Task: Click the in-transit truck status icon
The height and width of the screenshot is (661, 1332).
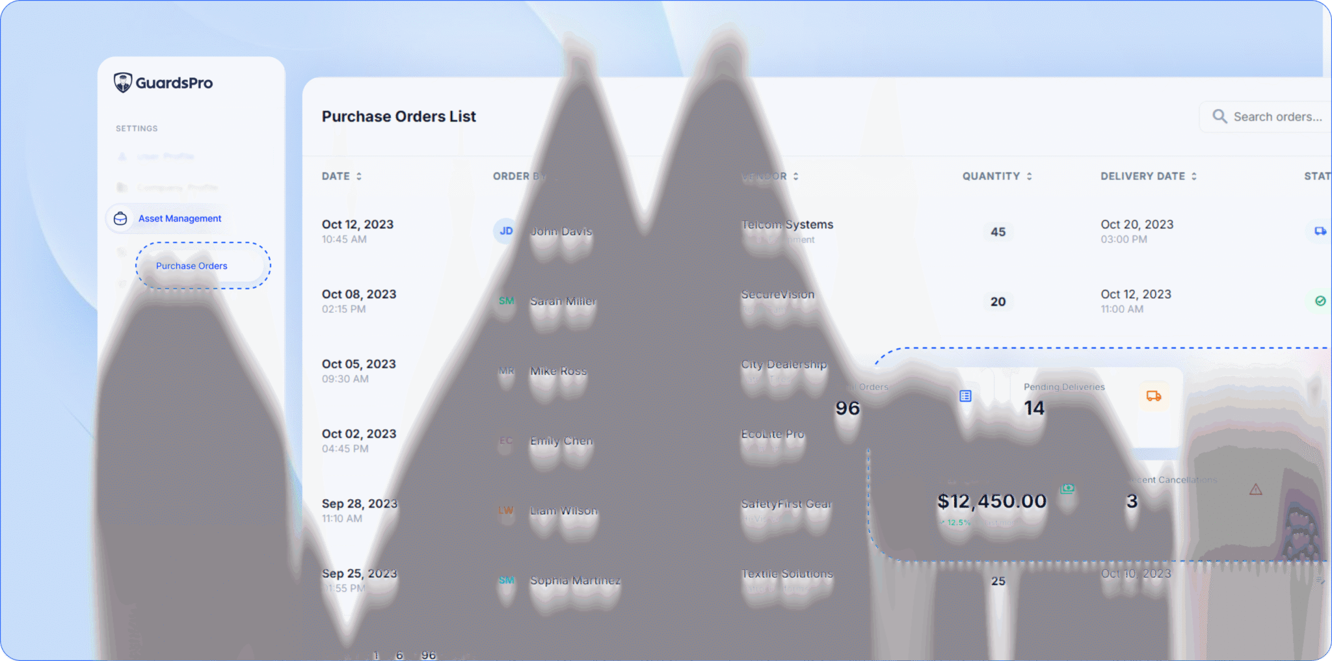Action: [1320, 231]
